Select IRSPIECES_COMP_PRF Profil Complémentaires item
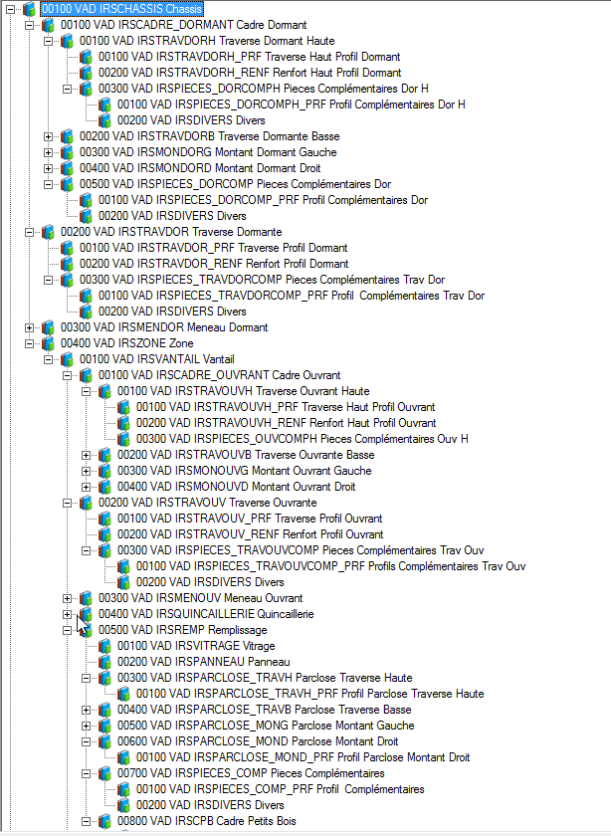Screen dimensions: 611x836 coord(276,789)
